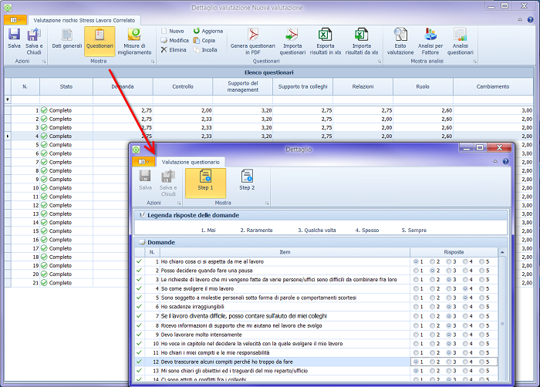Open the orange application menu dropdown in Dettaglio

143,162
